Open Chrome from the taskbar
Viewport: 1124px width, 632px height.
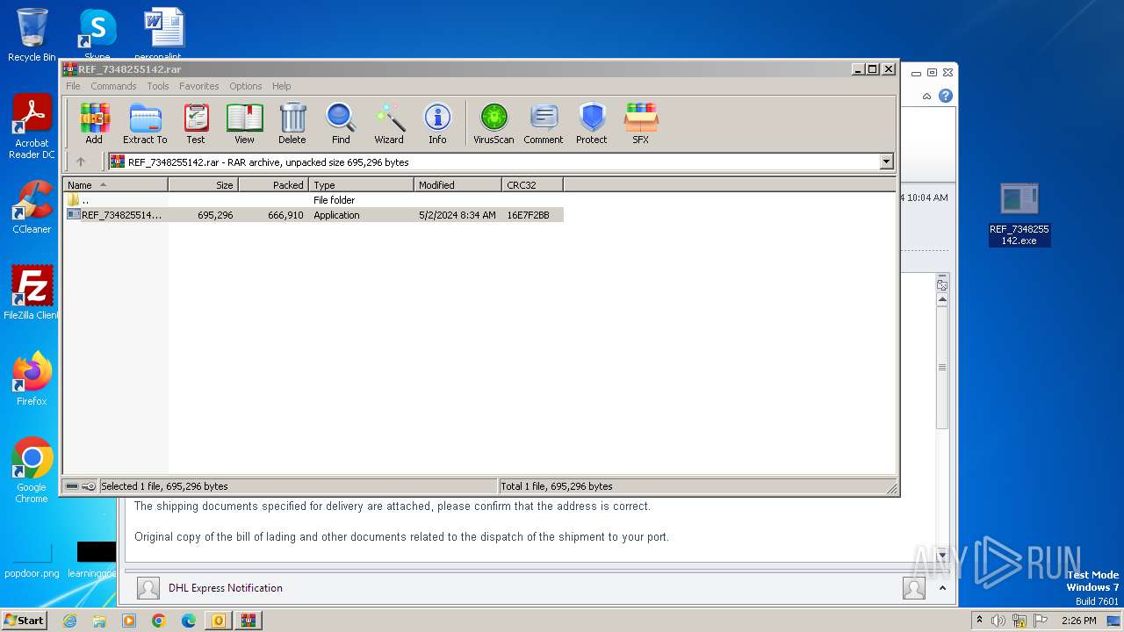click(159, 621)
